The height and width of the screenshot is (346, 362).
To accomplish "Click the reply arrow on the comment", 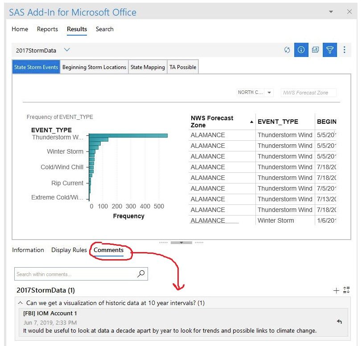I will point(339,322).
